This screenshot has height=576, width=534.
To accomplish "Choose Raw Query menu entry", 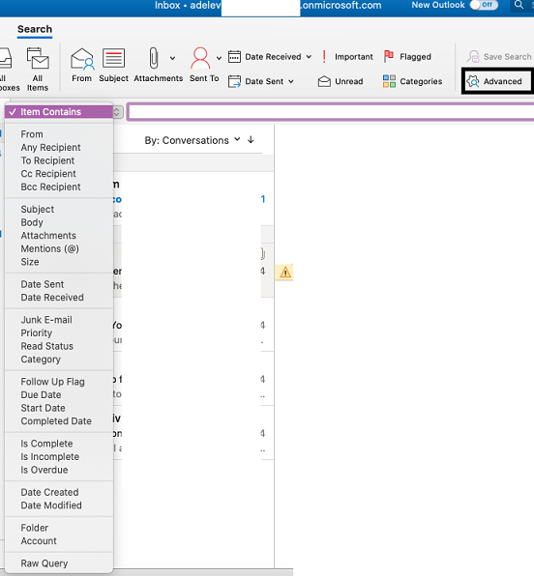I will [x=59, y=563].
